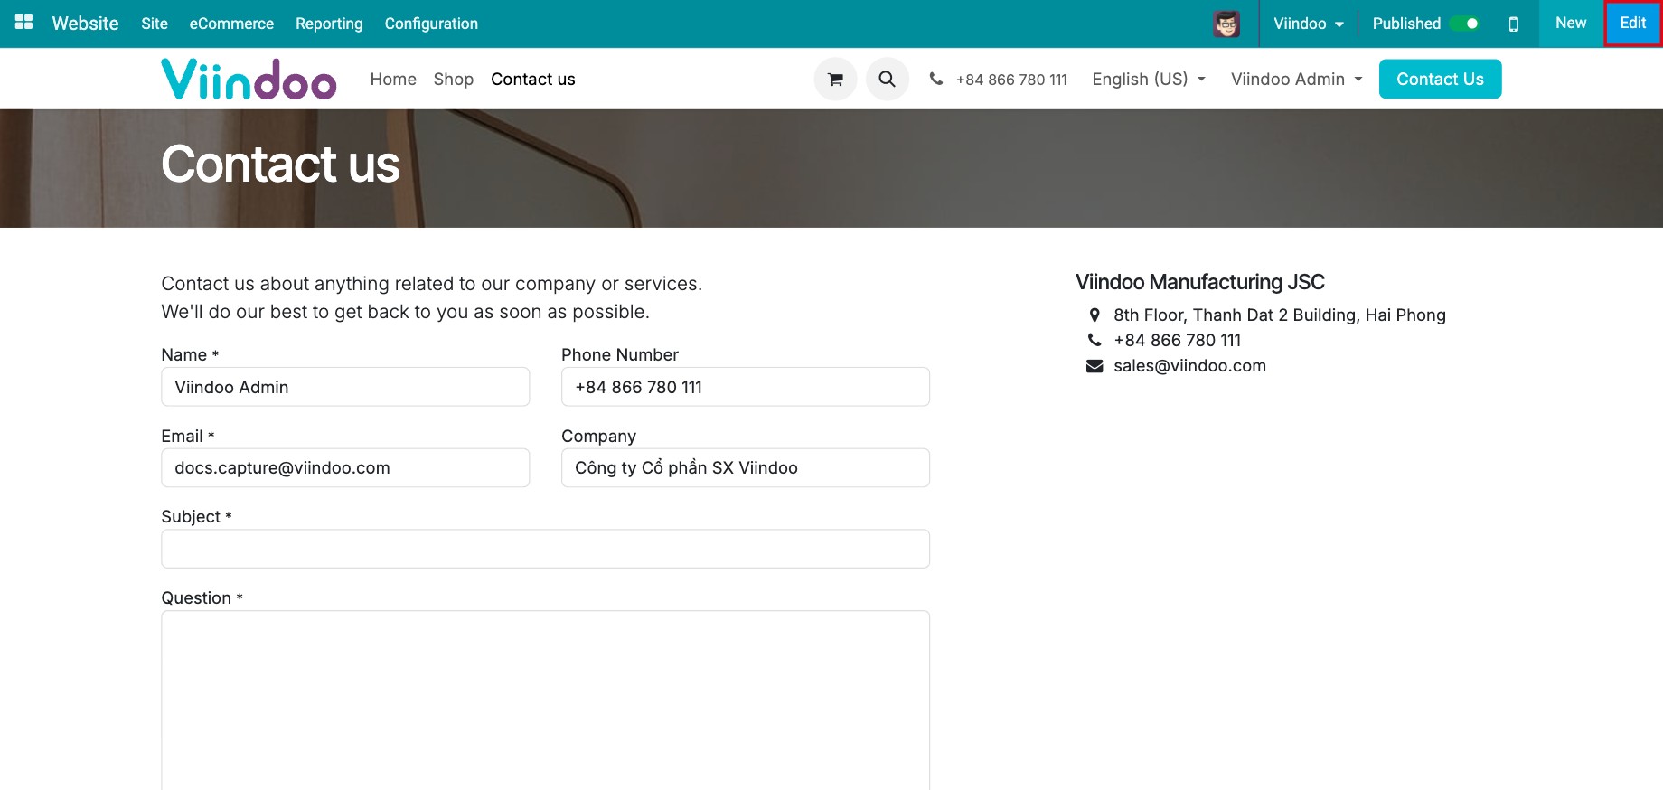Click the teal Contact Us button
The height and width of the screenshot is (790, 1663).
click(1440, 80)
